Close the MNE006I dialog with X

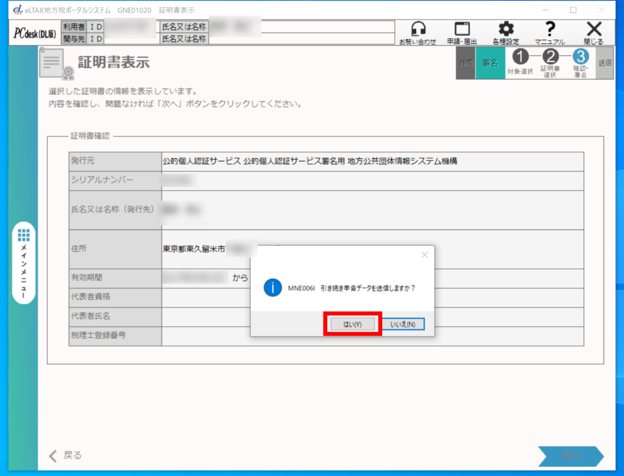425,254
